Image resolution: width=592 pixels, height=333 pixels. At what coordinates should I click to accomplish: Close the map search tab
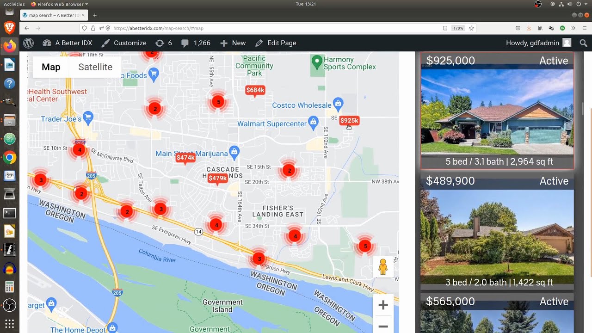pos(83,15)
